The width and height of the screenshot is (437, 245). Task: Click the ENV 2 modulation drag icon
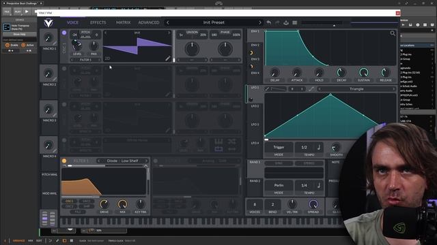251,52
